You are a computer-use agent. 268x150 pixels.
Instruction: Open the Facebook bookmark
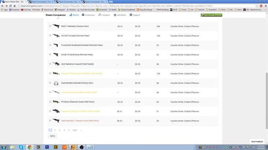pyautogui.click(x=14, y=10)
